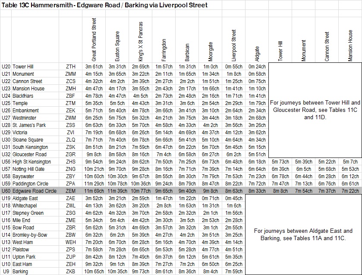Select the Barbican column header
The image size is (362, 275).
[x=187, y=52]
